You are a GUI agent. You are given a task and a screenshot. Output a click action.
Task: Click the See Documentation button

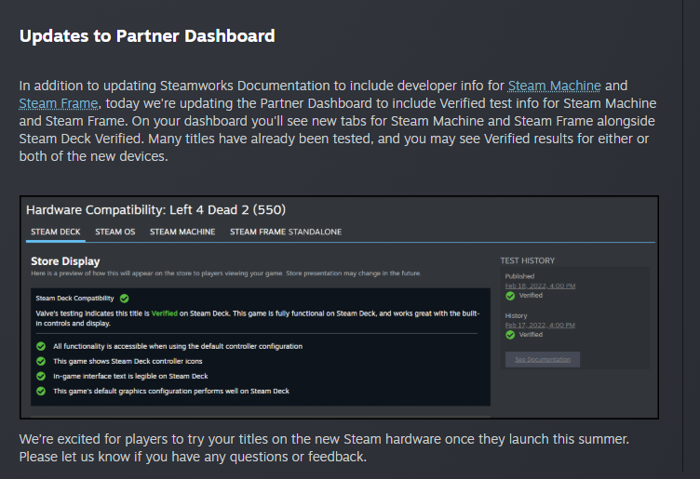(543, 359)
